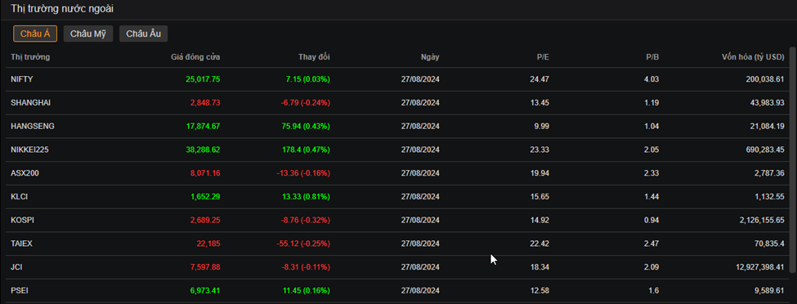Click the KOSPI market name
Image resolution: width=797 pixels, height=304 pixels.
click(x=22, y=220)
